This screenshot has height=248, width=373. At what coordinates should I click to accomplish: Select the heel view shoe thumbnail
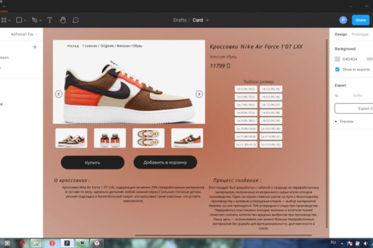tap(110, 138)
